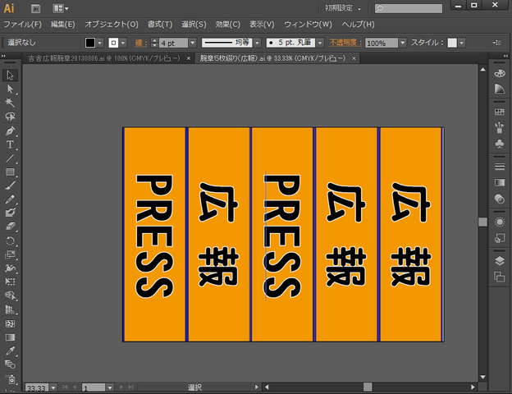This screenshot has width=512, height=394.
Task: Click the 不透明度 opacity link
Action: 345,43
